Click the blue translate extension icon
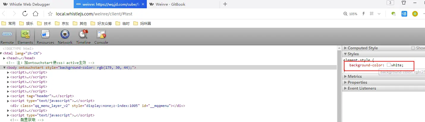 pos(404,14)
